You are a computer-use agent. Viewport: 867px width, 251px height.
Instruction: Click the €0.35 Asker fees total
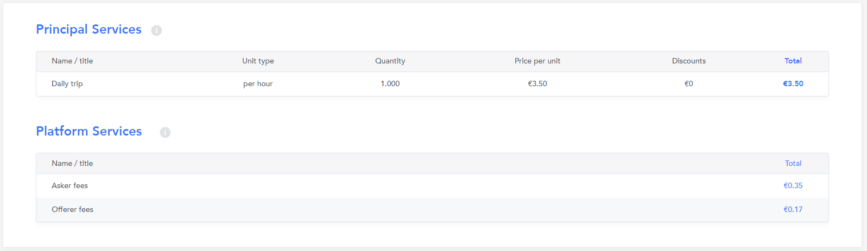pyautogui.click(x=793, y=185)
